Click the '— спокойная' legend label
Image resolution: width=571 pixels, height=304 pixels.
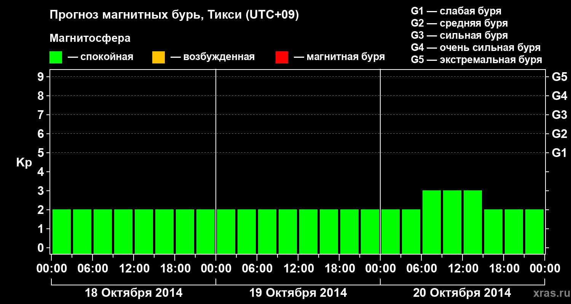pyautogui.click(x=100, y=57)
